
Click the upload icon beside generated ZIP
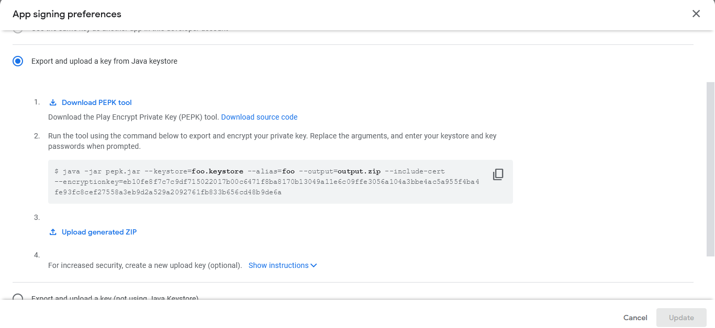[x=53, y=232]
